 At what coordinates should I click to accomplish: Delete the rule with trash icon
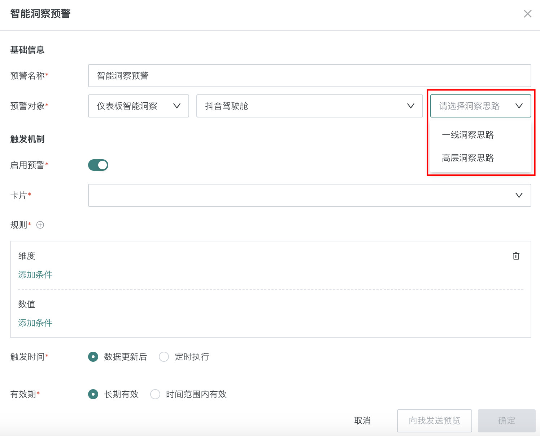point(516,256)
